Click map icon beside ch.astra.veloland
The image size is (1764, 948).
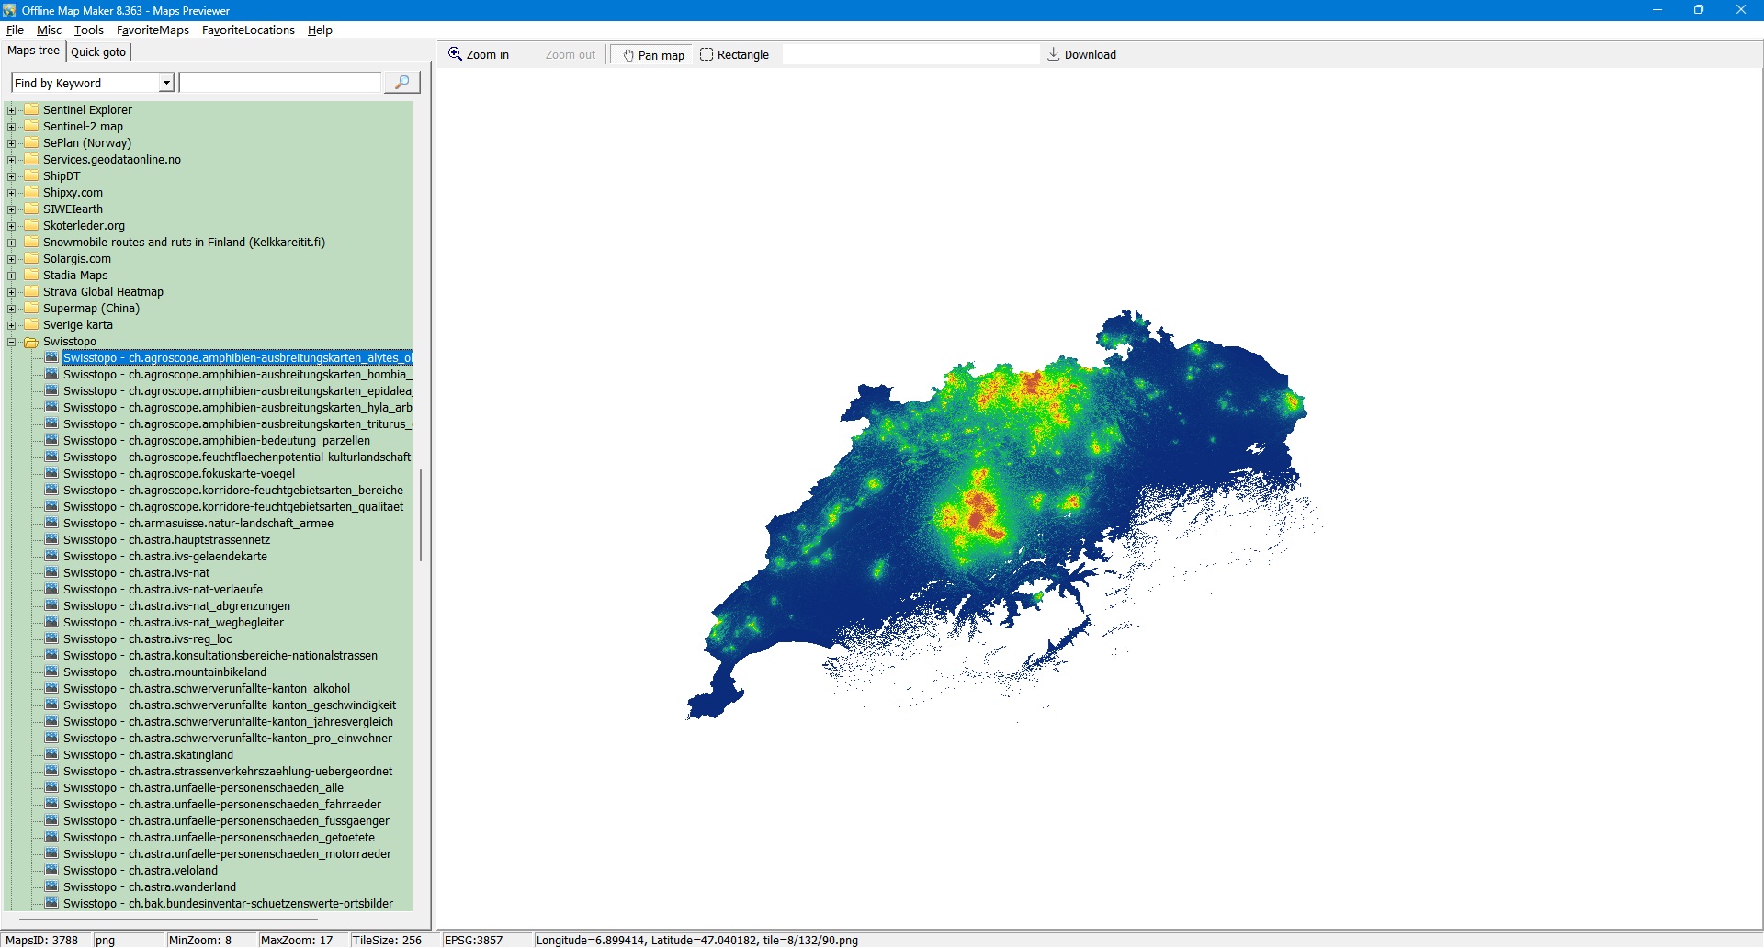click(x=51, y=870)
